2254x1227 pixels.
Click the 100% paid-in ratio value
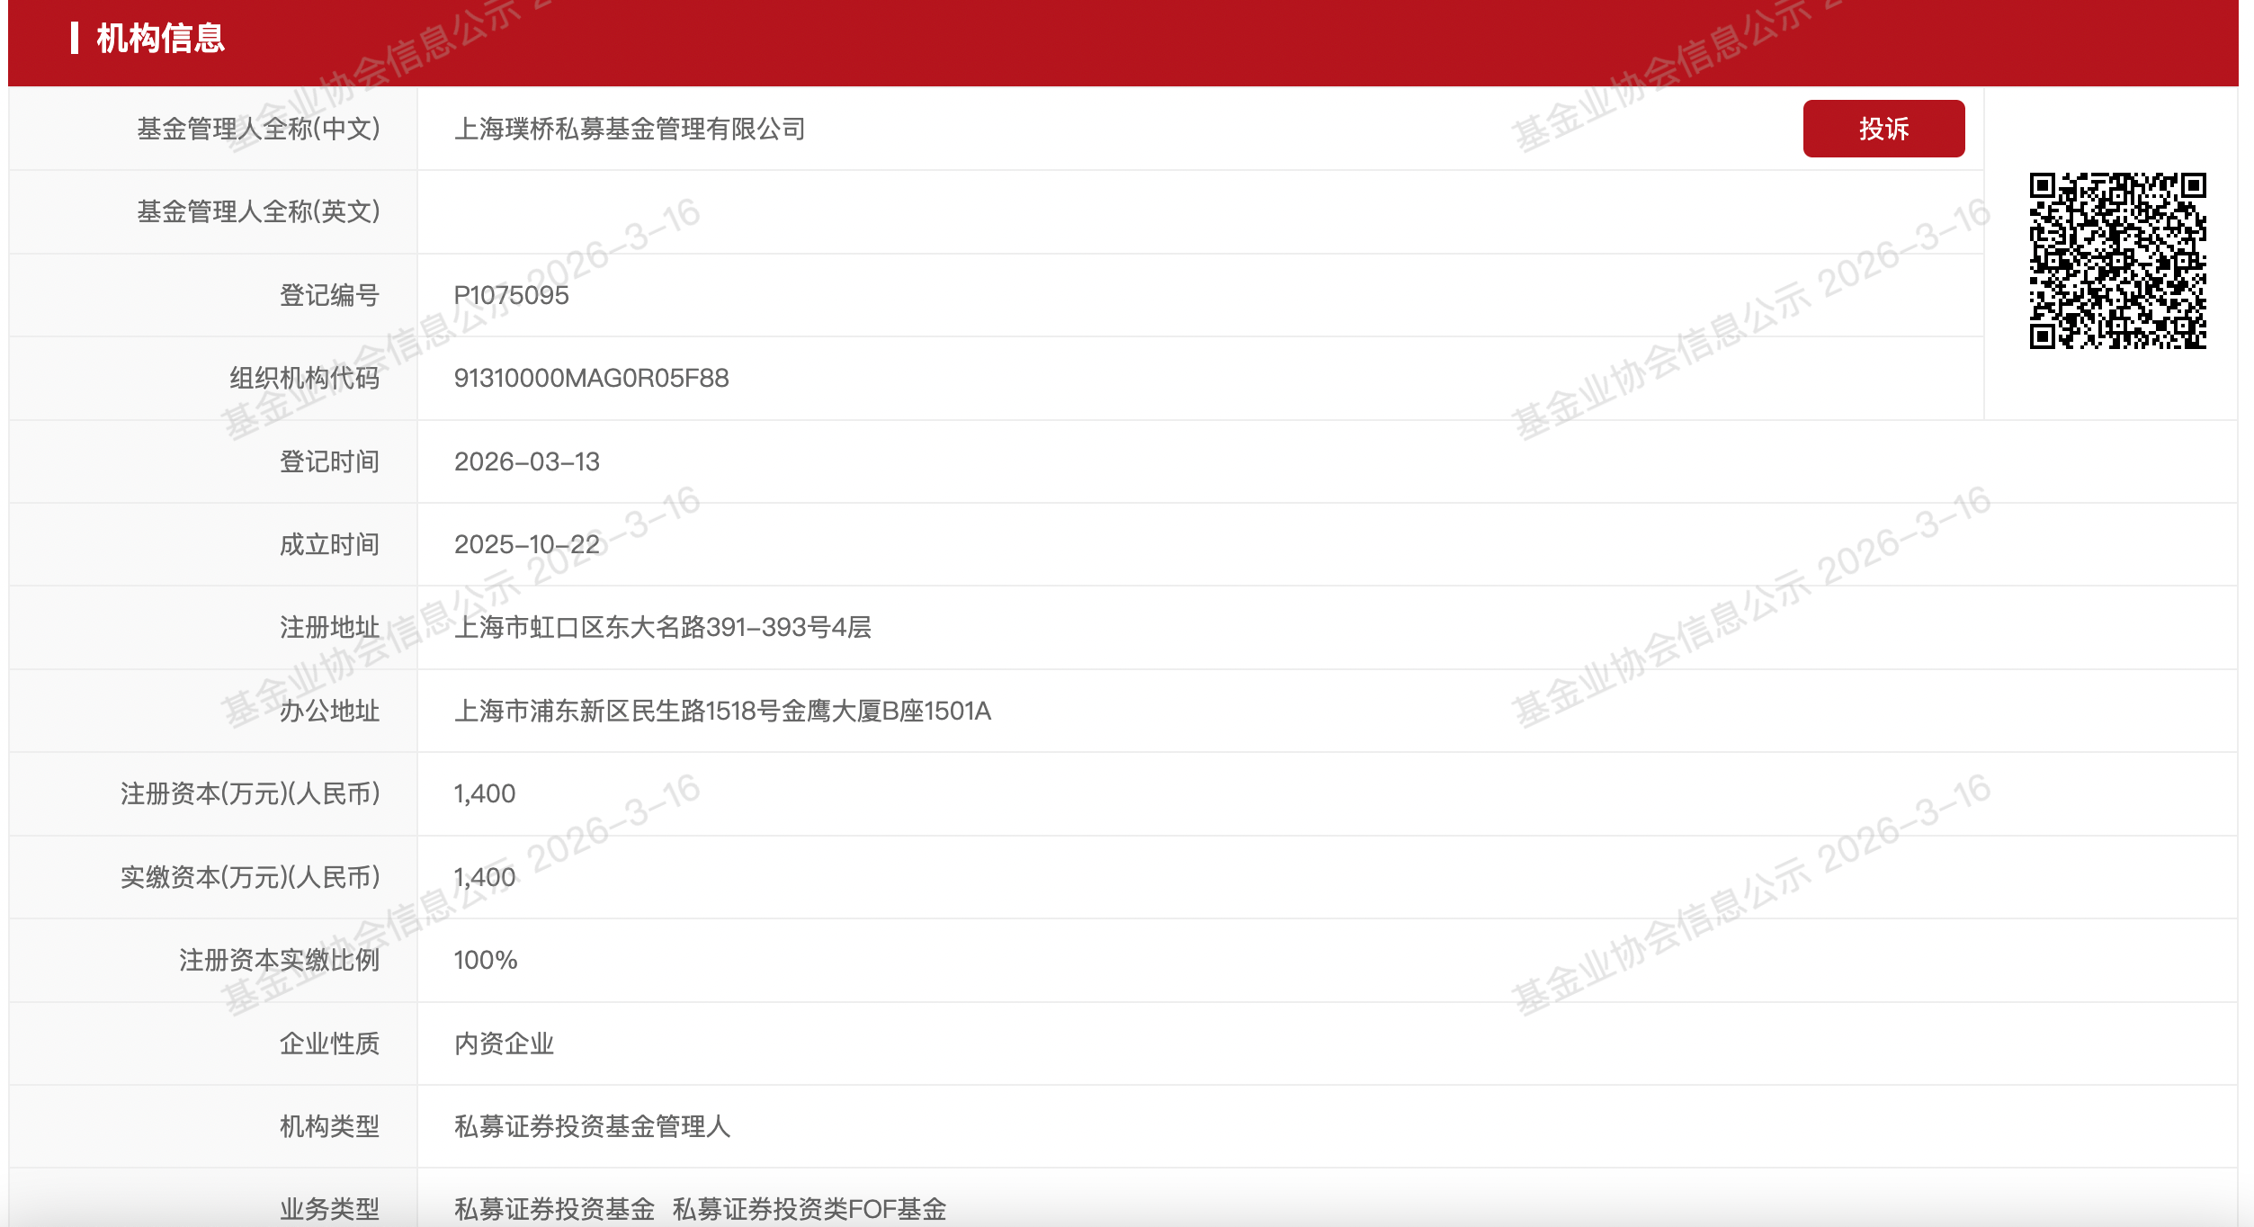click(485, 960)
